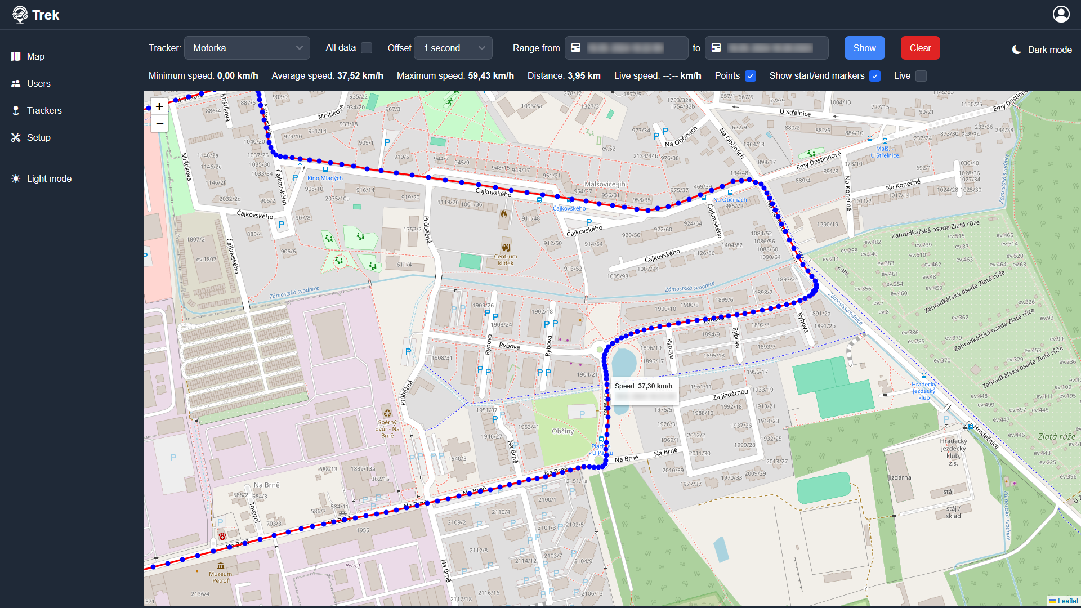Screen dimensions: 1081x608
Task: Click the red Clear button
Action: [x=921, y=48]
